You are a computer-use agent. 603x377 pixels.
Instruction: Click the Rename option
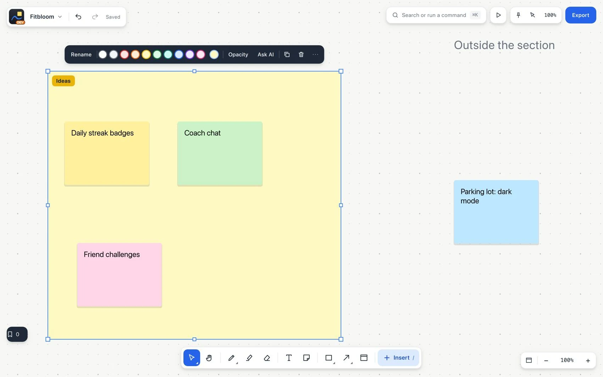pyautogui.click(x=81, y=54)
